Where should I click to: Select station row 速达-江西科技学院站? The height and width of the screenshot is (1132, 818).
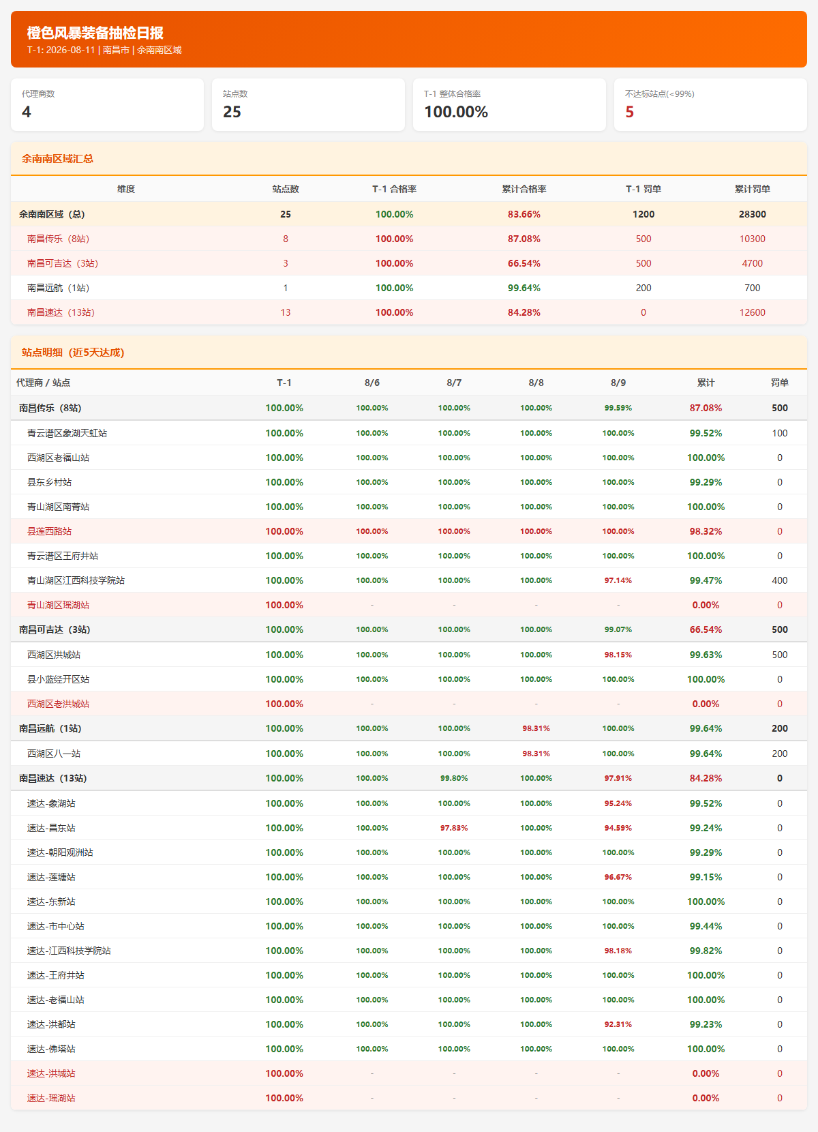pyautogui.click(x=409, y=951)
